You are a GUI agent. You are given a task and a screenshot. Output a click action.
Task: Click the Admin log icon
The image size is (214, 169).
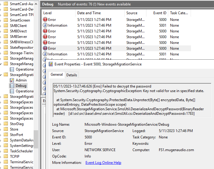pyautogui.click(x=12, y=80)
